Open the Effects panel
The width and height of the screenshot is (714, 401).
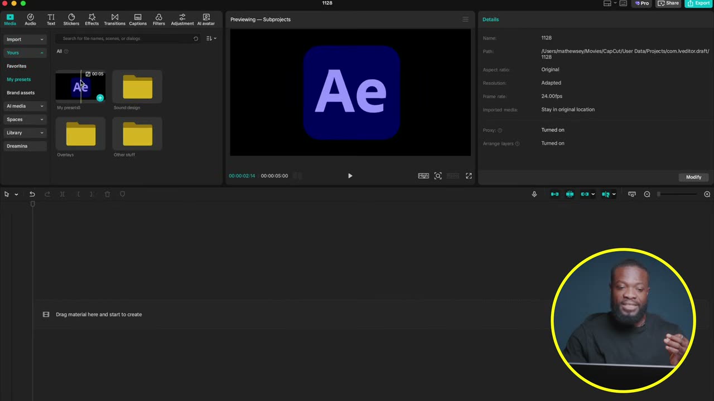click(x=92, y=19)
